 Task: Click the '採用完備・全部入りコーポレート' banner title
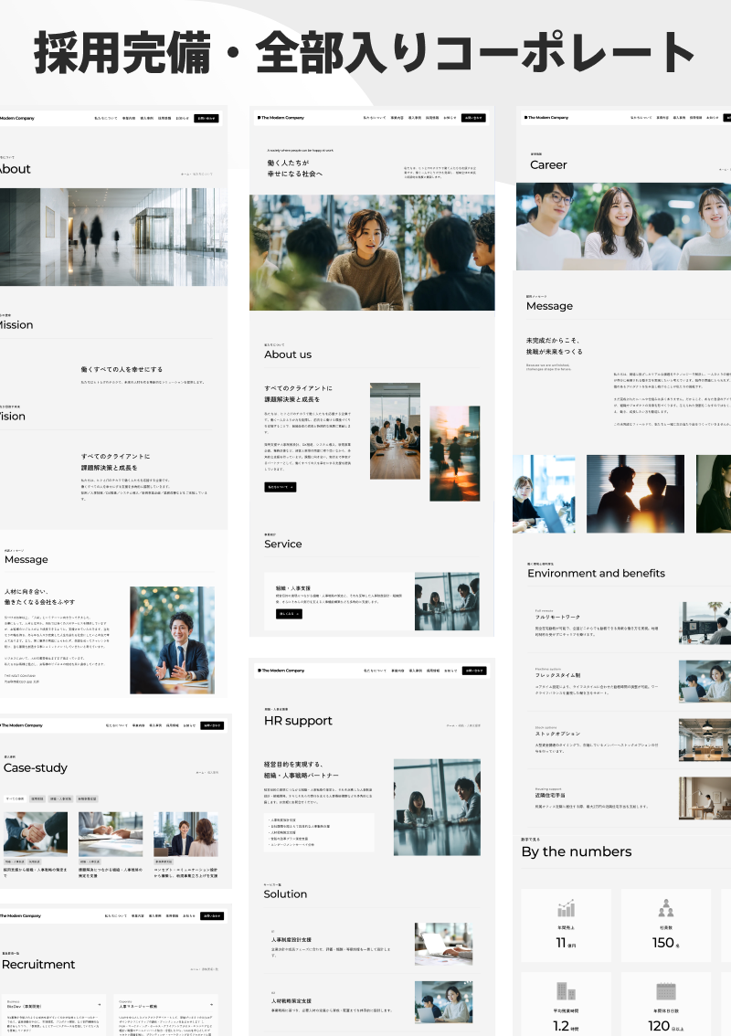click(365, 52)
